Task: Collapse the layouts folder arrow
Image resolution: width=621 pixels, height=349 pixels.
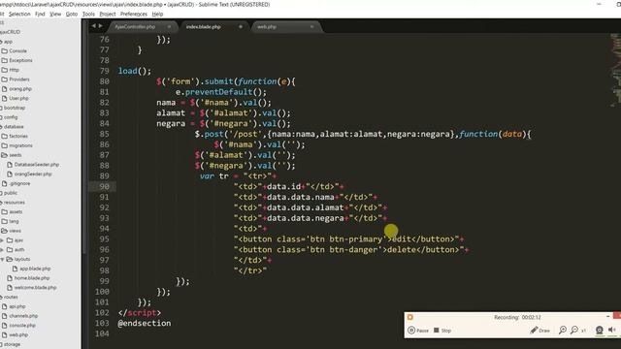Action: pos(2,259)
